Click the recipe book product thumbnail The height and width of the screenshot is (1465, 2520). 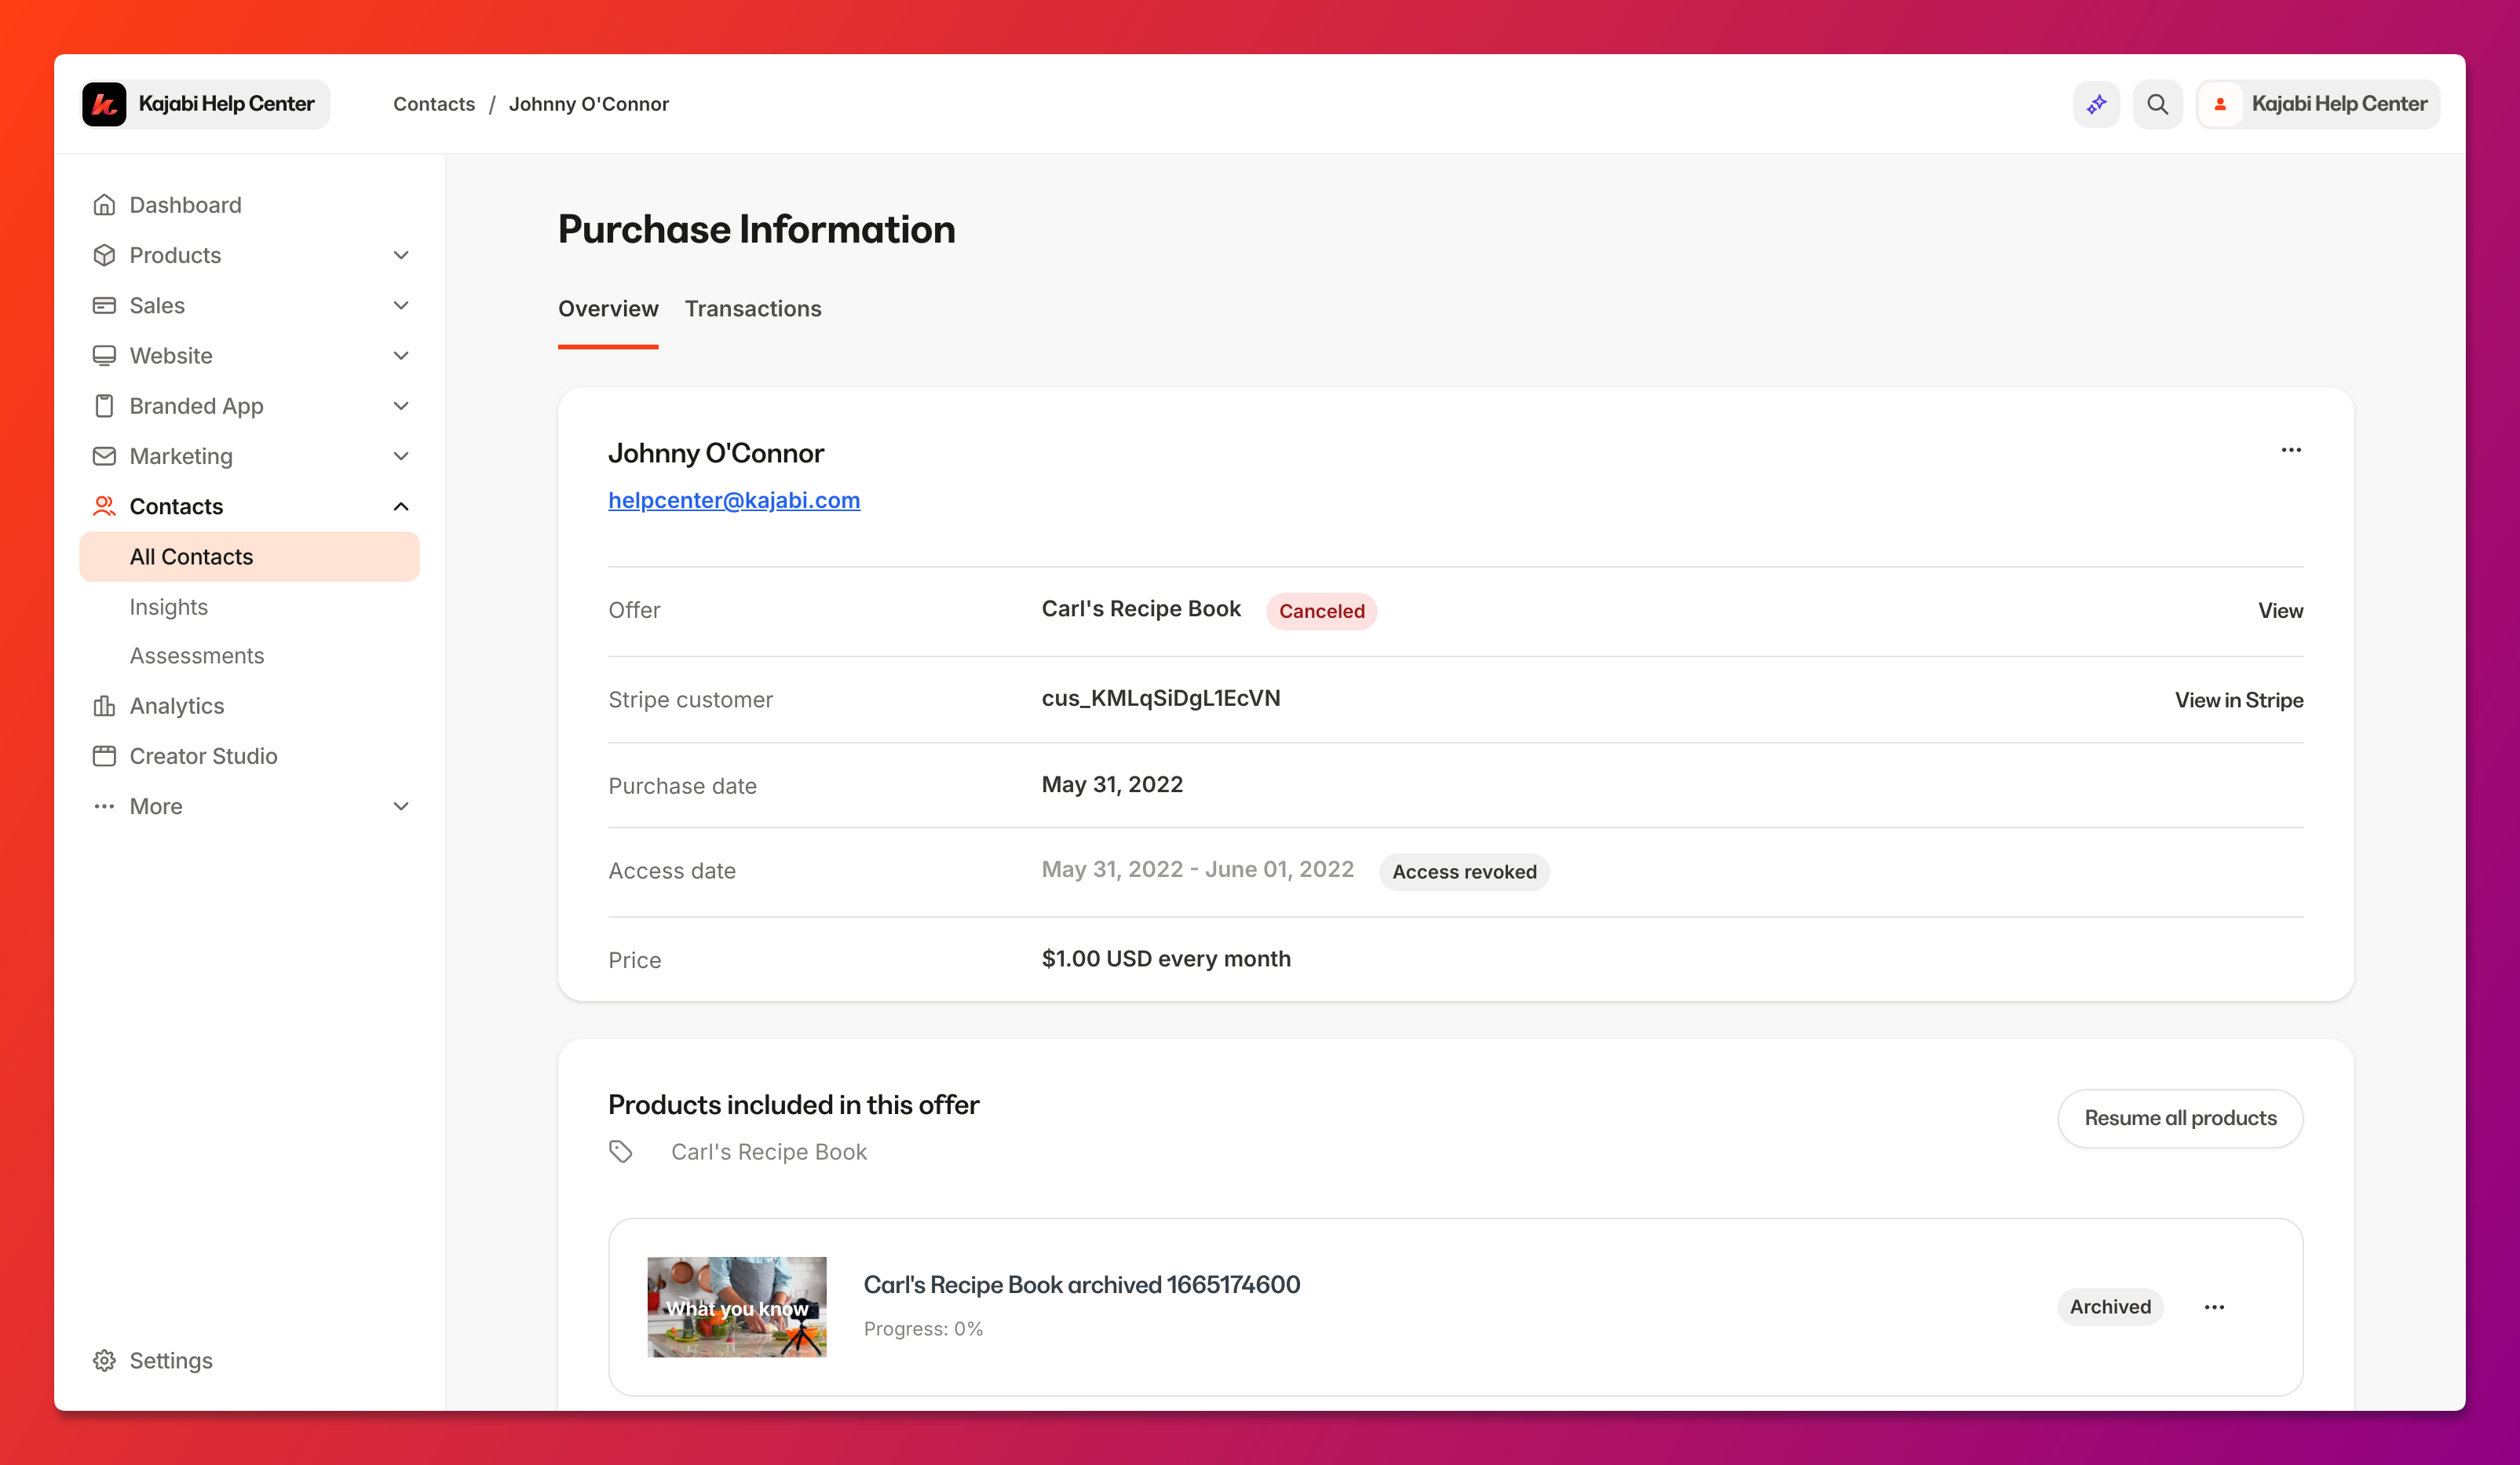pos(737,1307)
